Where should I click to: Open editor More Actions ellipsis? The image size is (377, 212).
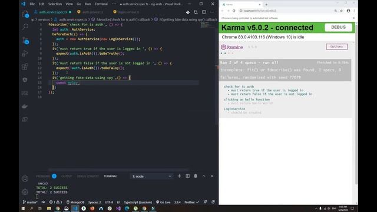212,12
